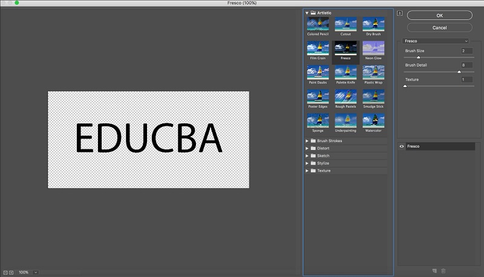
Task: Apply the Watercolor filter thumbnail
Action: 373,120
